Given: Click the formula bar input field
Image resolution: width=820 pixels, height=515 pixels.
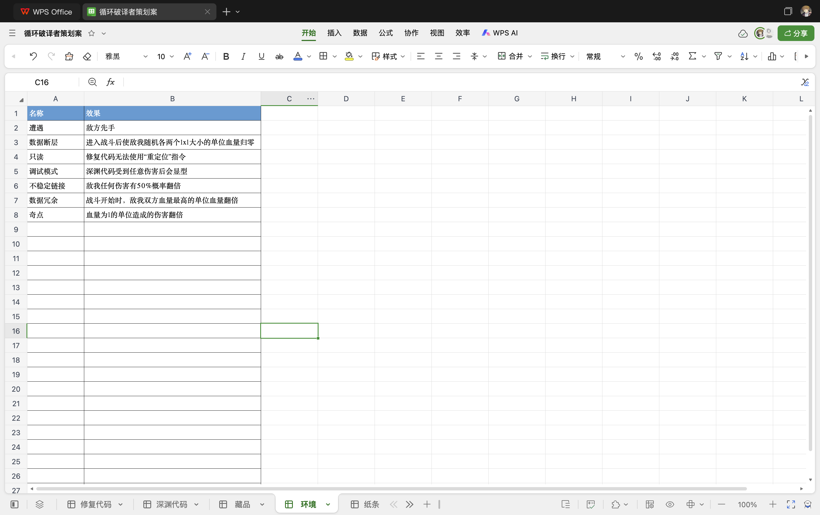Looking at the screenshot, I should point(443,82).
